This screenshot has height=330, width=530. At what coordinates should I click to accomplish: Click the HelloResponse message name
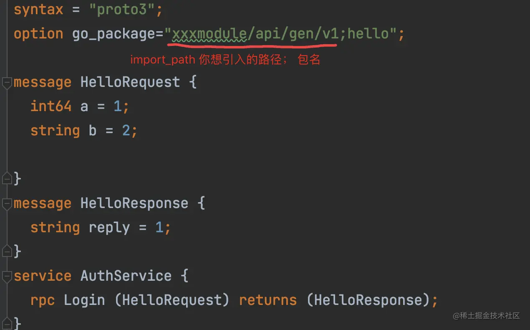tap(134, 203)
